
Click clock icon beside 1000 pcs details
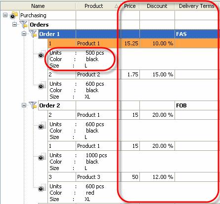pos(42,157)
